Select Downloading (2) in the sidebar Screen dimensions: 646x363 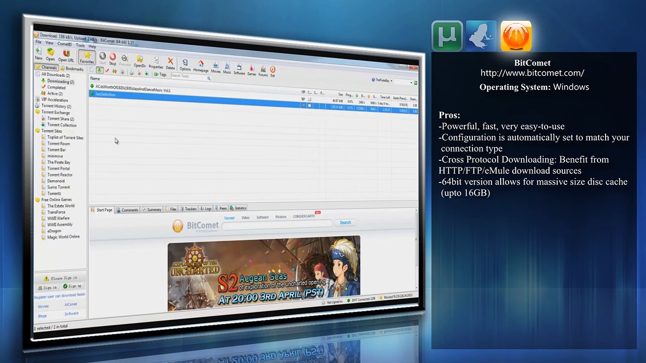click(x=58, y=81)
